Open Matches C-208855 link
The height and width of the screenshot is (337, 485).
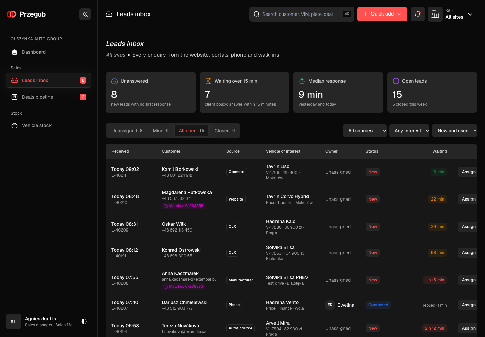[x=184, y=206]
